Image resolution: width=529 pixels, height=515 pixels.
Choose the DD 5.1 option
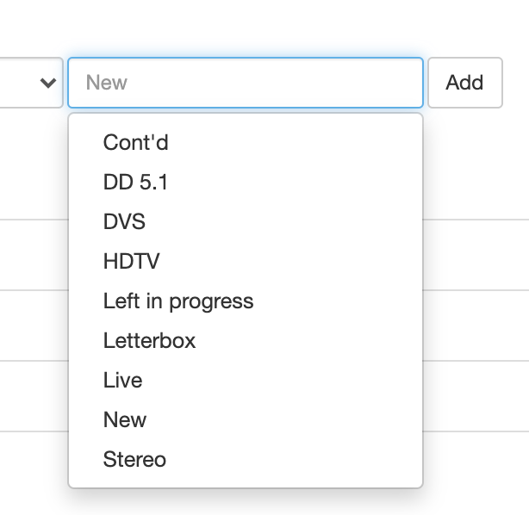129,182
